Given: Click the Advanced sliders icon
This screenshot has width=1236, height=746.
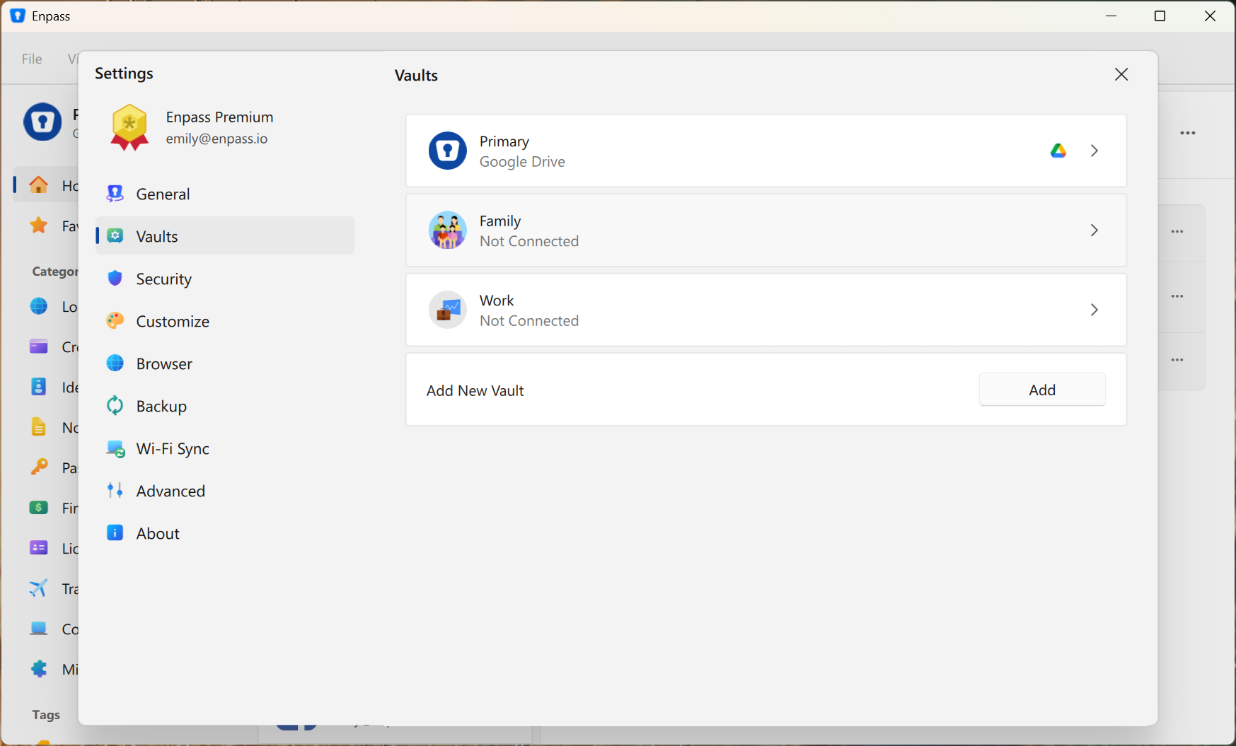Looking at the screenshot, I should (115, 491).
